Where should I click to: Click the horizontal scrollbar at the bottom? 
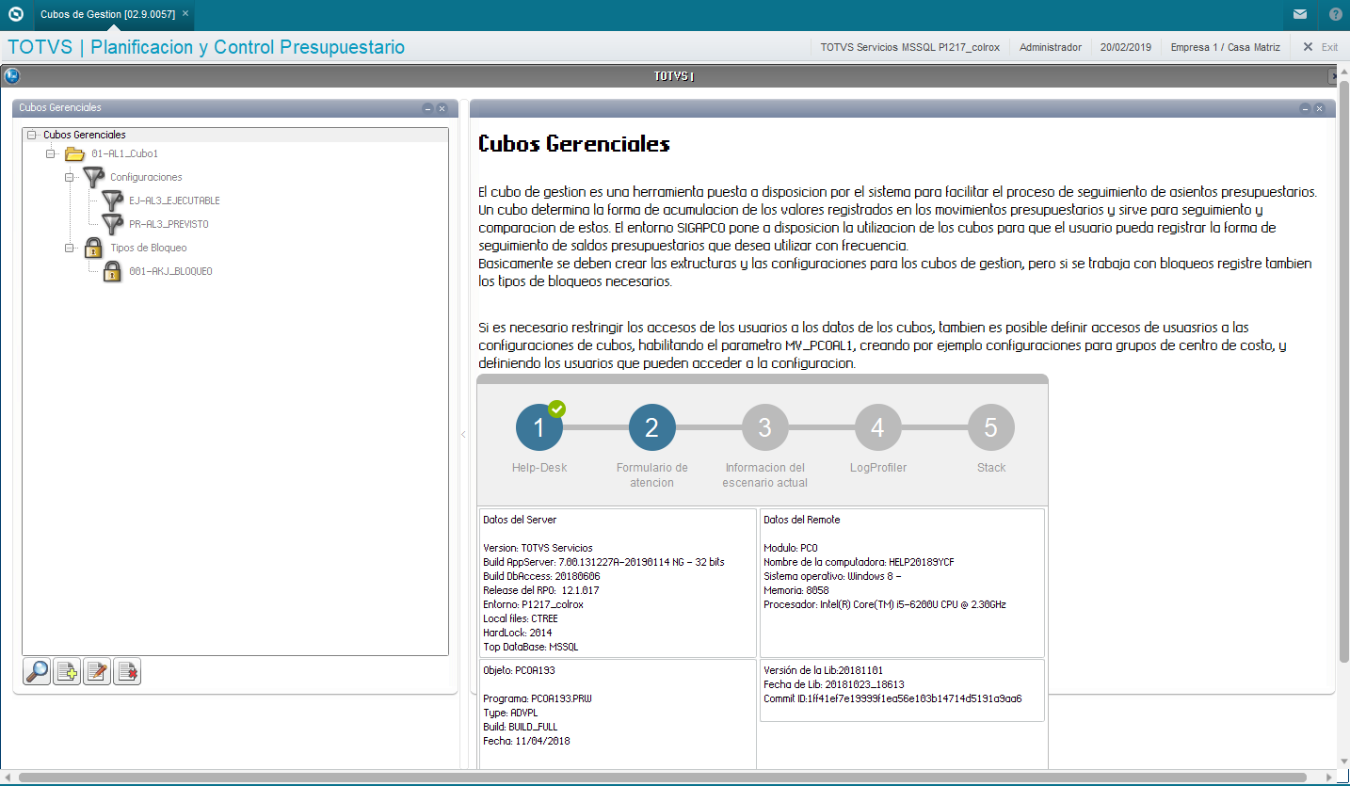point(662,778)
